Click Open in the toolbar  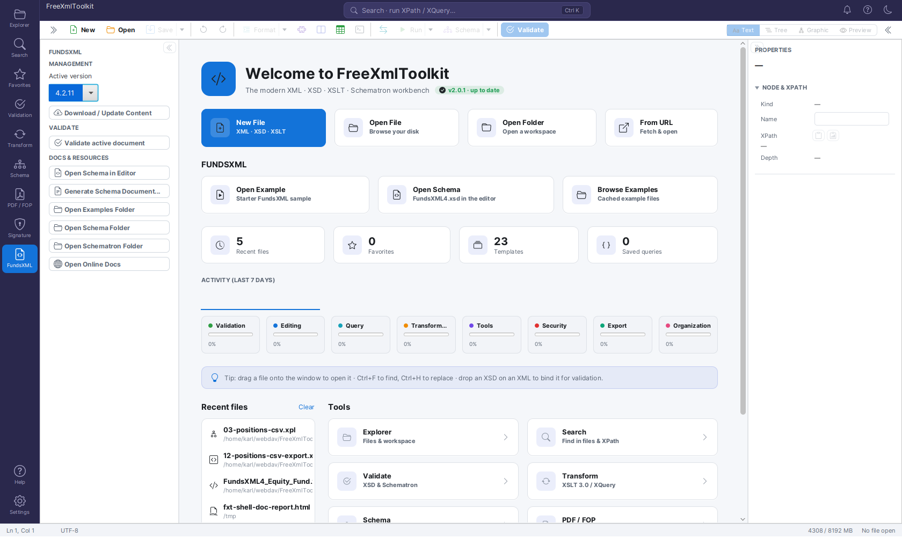pos(121,30)
